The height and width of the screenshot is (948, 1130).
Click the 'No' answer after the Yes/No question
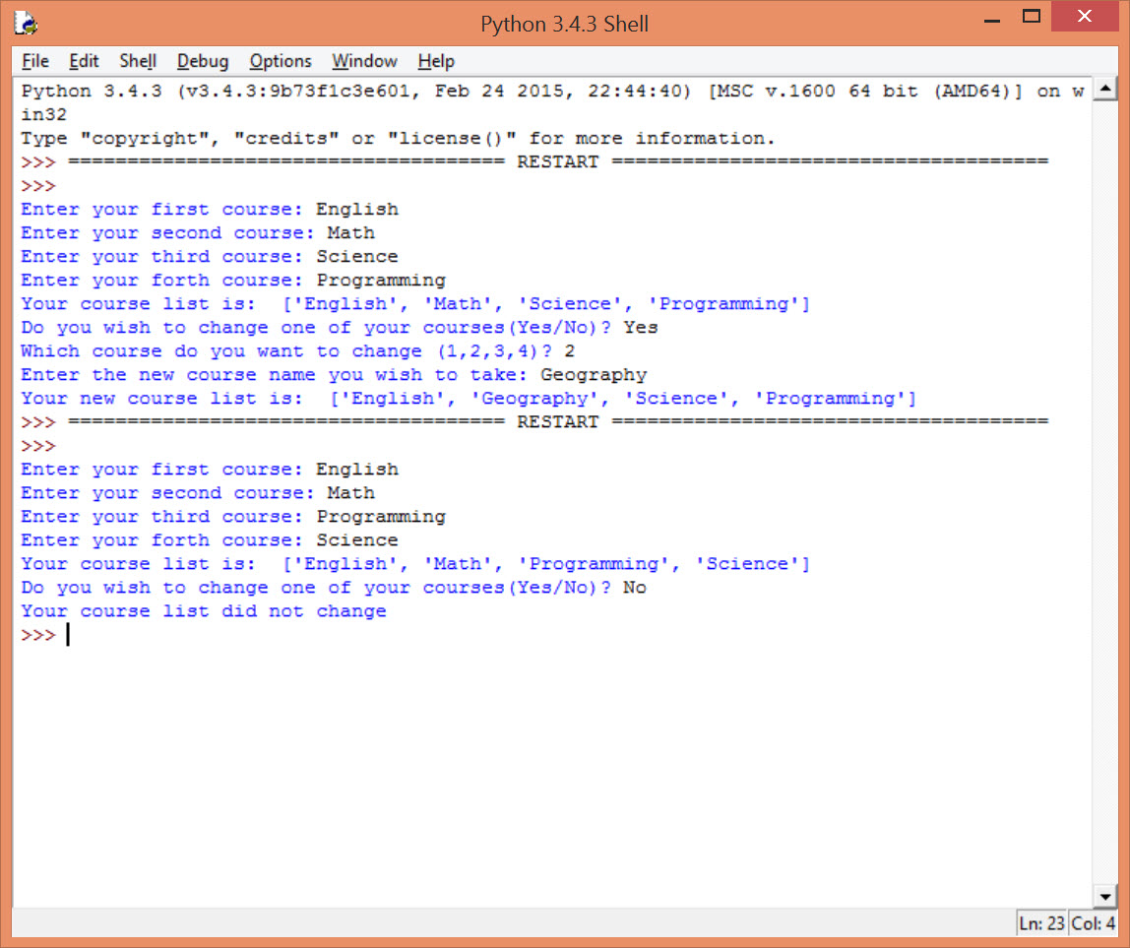[x=634, y=587]
